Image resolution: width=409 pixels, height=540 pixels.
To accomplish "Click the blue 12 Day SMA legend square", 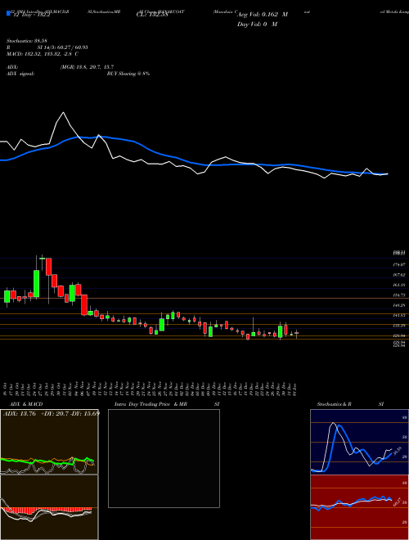I will pyautogui.click(x=8, y=14).
